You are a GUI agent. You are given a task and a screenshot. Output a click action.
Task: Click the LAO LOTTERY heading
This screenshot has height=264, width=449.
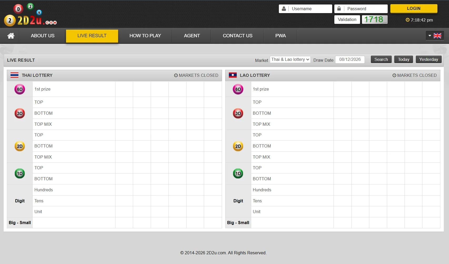pyautogui.click(x=255, y=75)
